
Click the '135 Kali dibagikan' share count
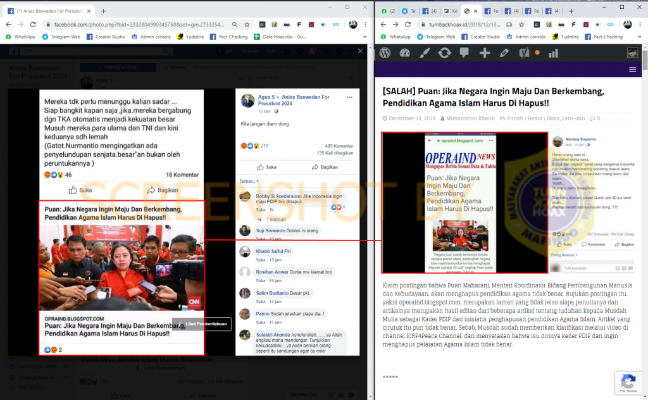pyautogui.click(x=335, y=153)
